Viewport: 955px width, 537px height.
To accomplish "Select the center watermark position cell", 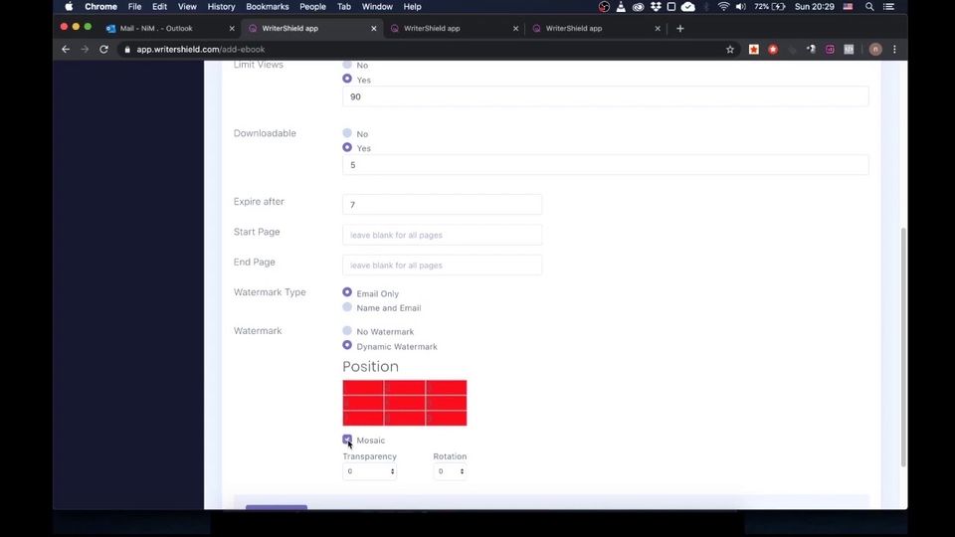I will 405,403.
